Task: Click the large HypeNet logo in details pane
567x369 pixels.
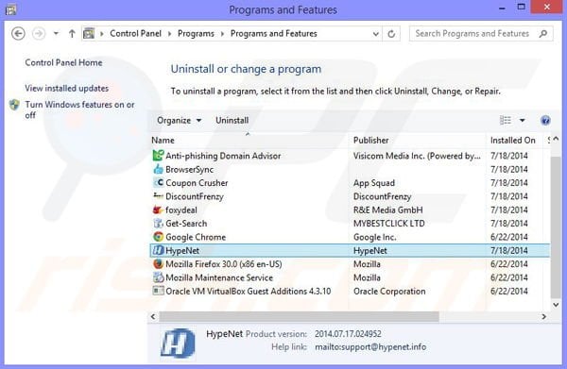Action: click(178, 343)
